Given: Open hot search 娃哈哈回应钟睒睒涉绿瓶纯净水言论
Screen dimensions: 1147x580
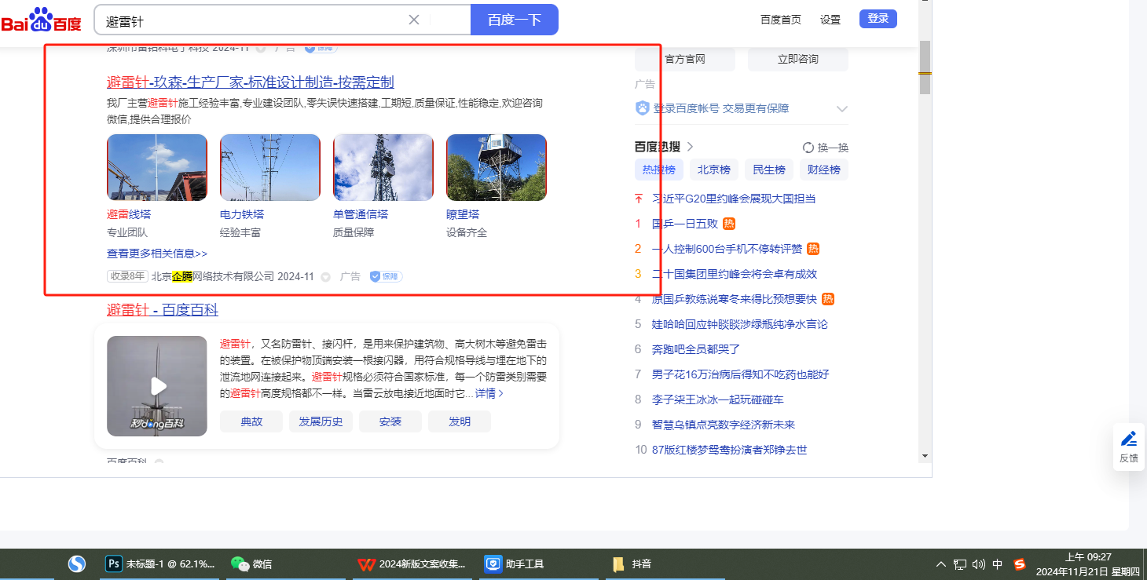Looking at the screenshot, I should pos(740,324).
